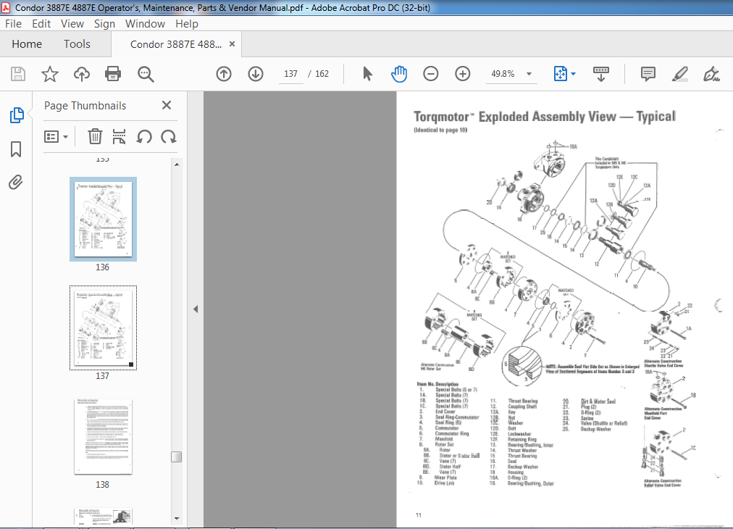The height and width of the screenshot is (529, 733).
Task: Open the Attachments paperclip panel
Action: (16, 183)
